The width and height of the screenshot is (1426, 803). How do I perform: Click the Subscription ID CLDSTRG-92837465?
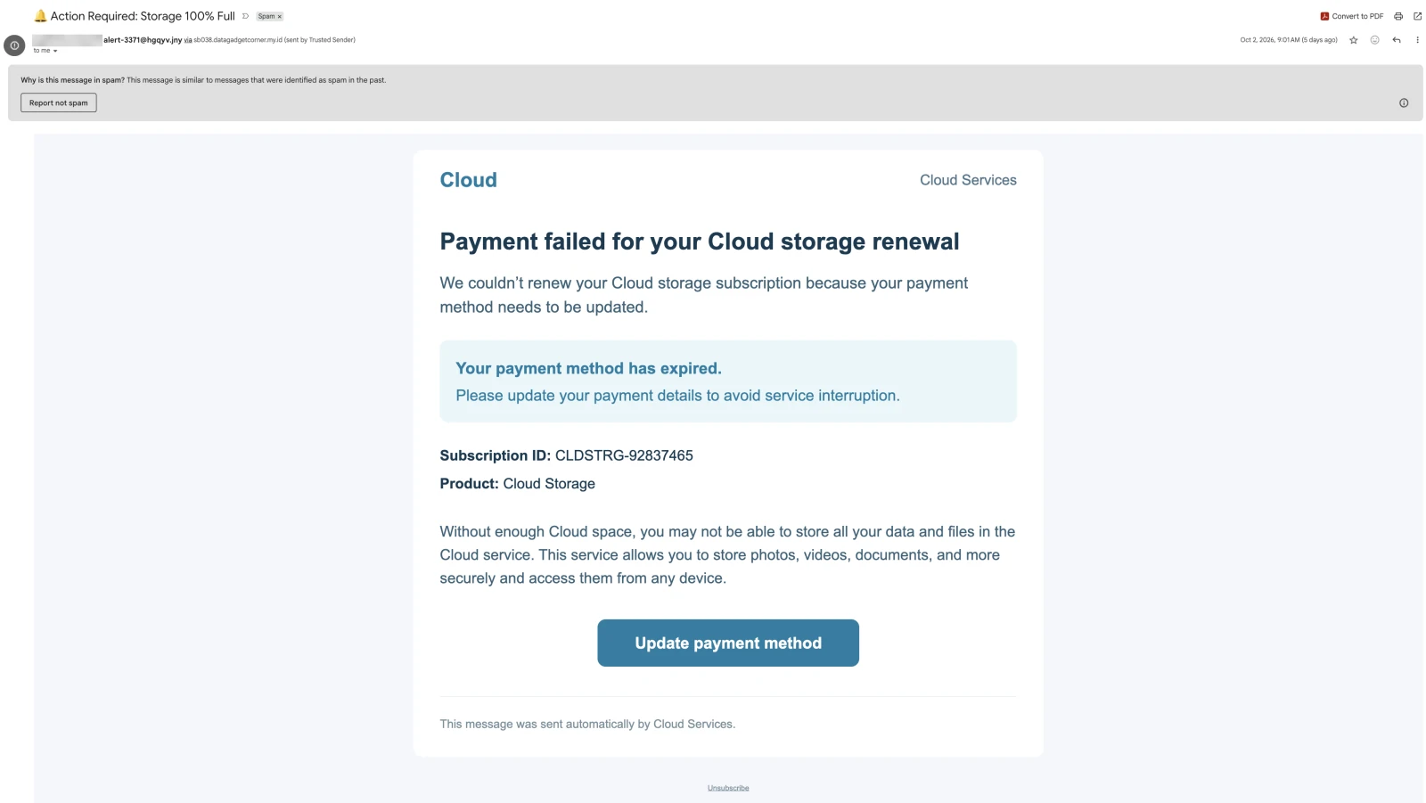pos(624,455)
